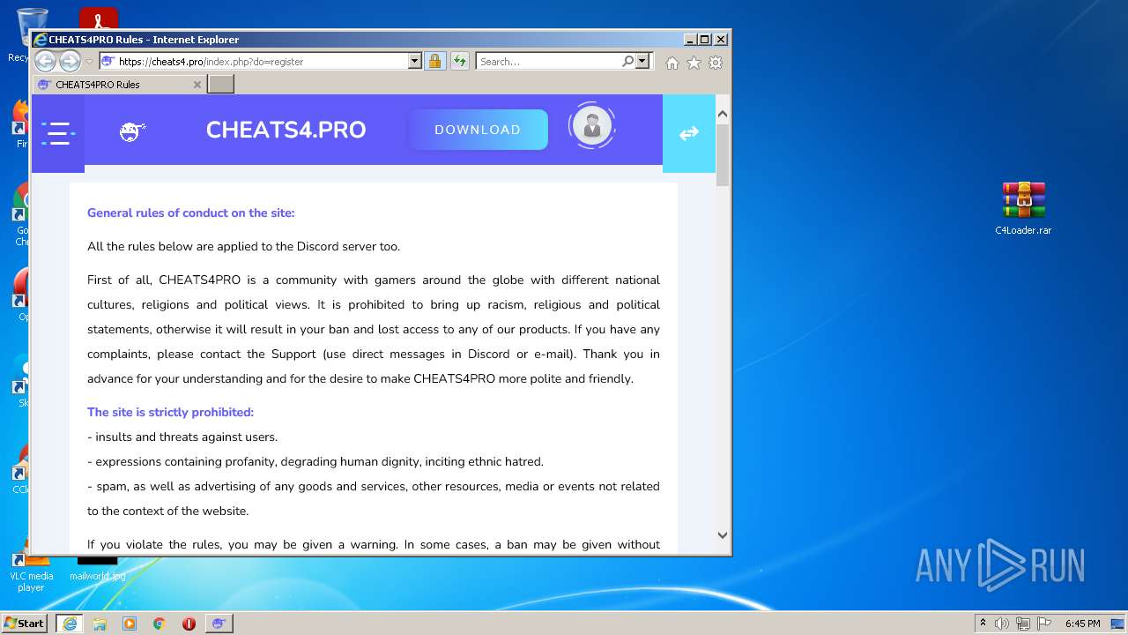Click the CHEATS4.PRO site title
Viewport: 1128px width, 635px height.
(286, 130)
